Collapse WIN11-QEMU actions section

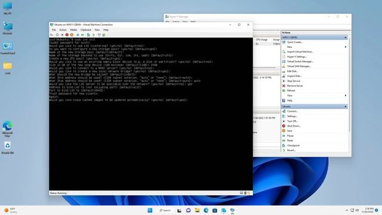345,37
